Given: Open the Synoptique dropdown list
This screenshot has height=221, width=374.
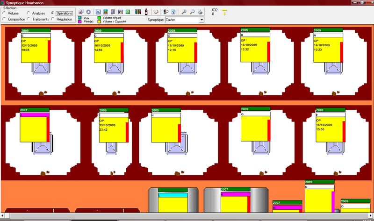Looking at the screenshot, I should (201, 20).
